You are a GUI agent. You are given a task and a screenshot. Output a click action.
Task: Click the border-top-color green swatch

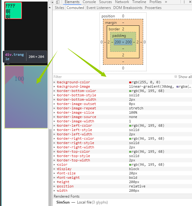click(x=130, y=152)
